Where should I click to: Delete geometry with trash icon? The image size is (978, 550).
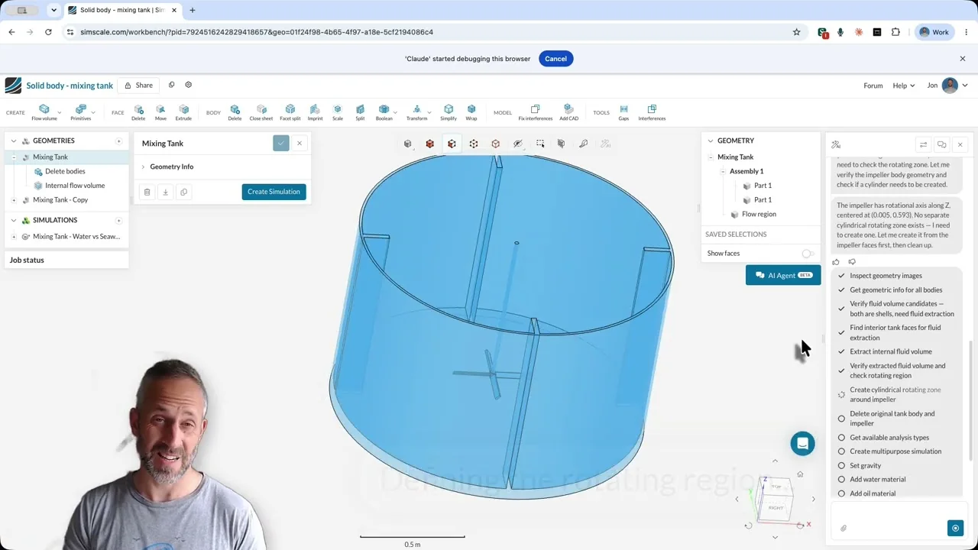[x=147, y=192]
